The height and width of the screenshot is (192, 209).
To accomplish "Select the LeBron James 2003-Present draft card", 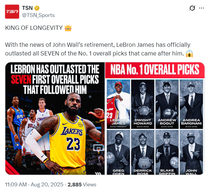I will pyautogui.click(x=118, y=103).
